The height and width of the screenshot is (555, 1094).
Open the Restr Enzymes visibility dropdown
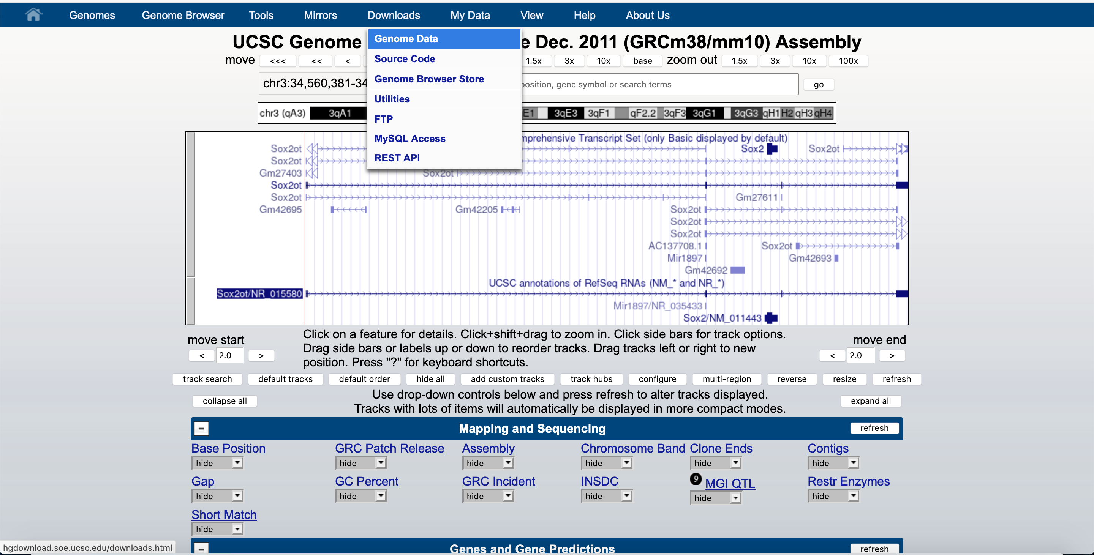coord(833,496)
